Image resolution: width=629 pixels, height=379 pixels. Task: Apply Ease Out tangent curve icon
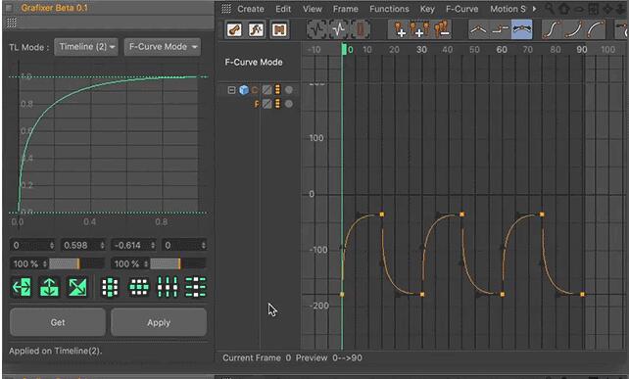[596, 29]
